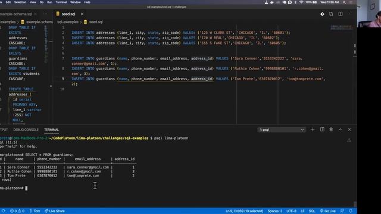Open the feedback icon in status bar

342,211
